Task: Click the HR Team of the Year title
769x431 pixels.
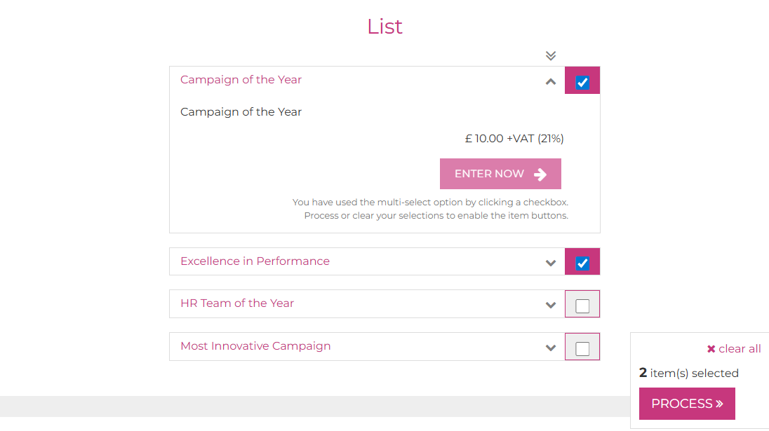Action: [237, 303]
